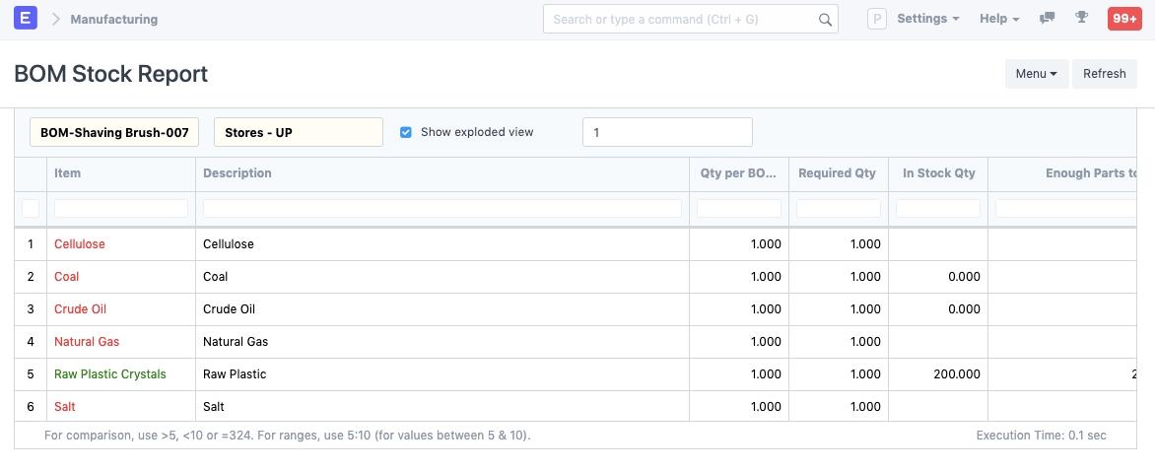Tick the select-all rows checkbox in filter row

(31, 208)
